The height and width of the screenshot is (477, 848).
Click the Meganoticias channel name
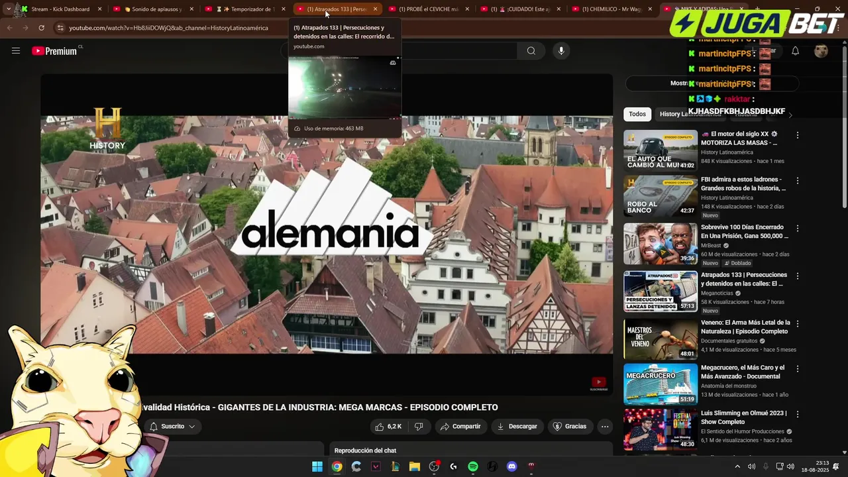coord(717,293)
